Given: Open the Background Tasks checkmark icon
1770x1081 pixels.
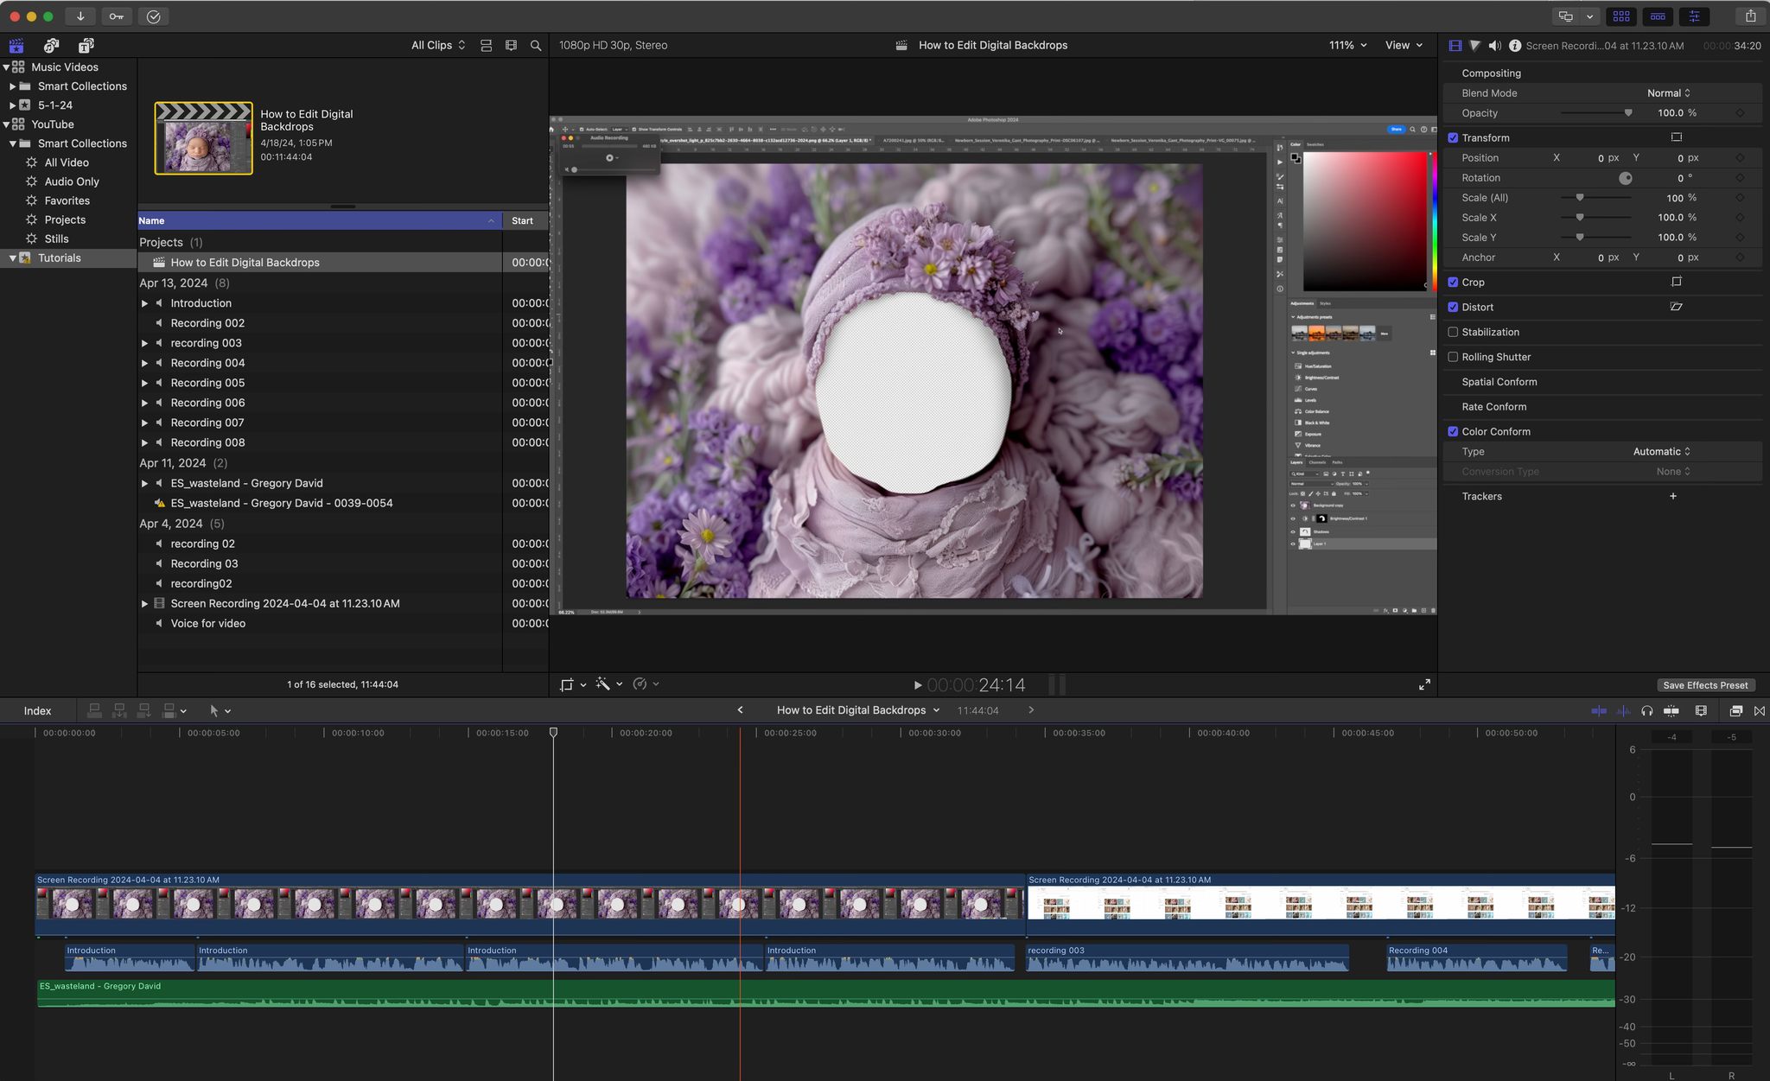Looking at the screenshot, I should (x=153, y=16).
